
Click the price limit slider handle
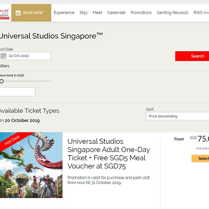pos(2,81)
